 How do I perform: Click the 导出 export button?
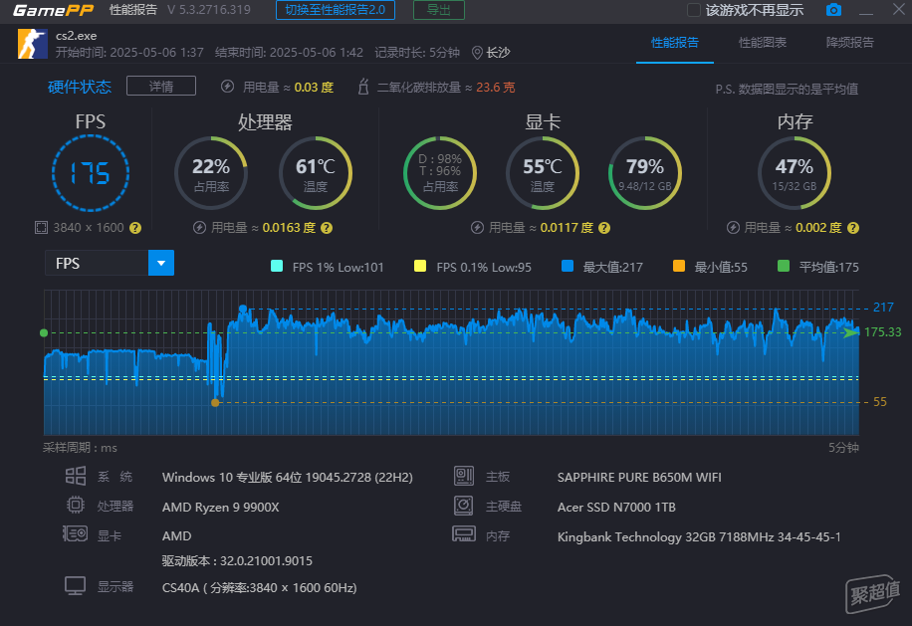(438, 10)
